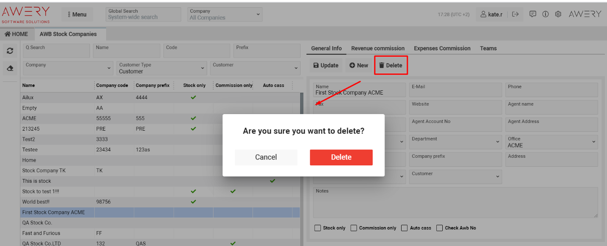Enable the Stock only checkbox
The width and height of the screenshot is (607, 246).
point(318,228)
